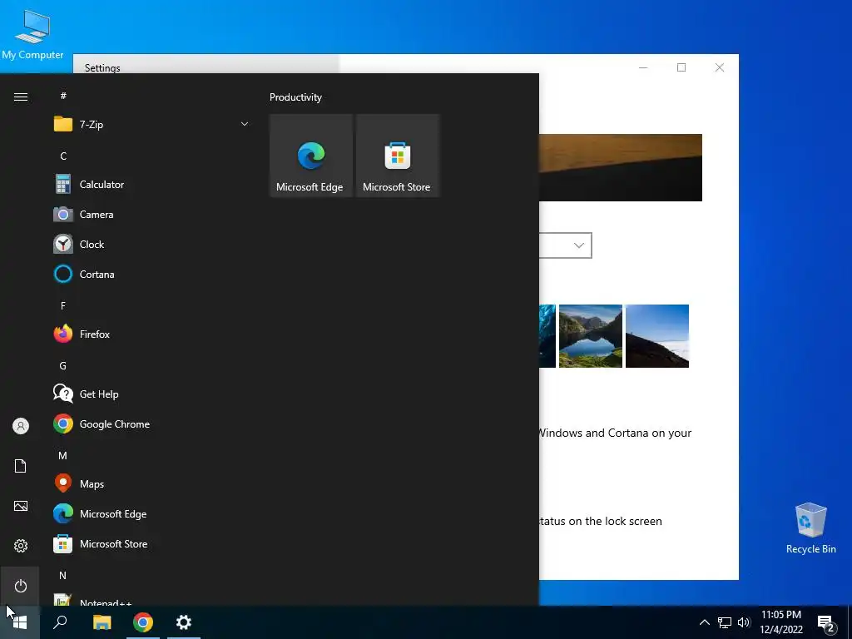Launch Calculator from the app list
852x639 pixels.
152,184
